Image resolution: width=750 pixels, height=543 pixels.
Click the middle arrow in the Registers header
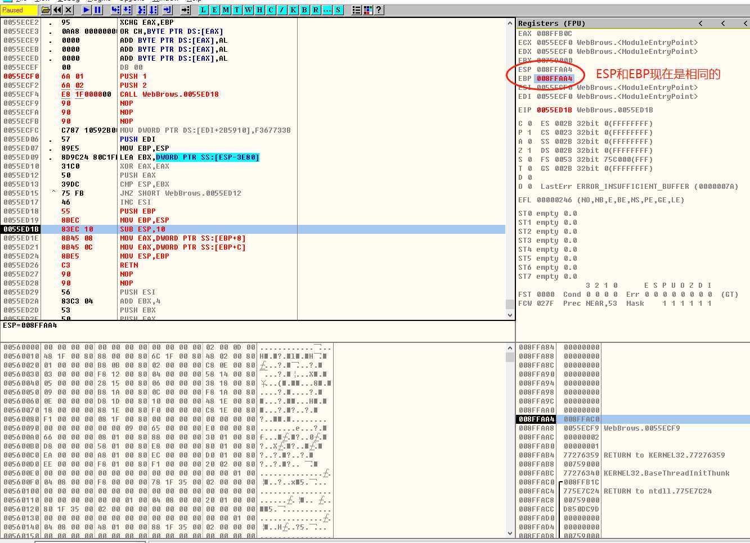[723, 23]
